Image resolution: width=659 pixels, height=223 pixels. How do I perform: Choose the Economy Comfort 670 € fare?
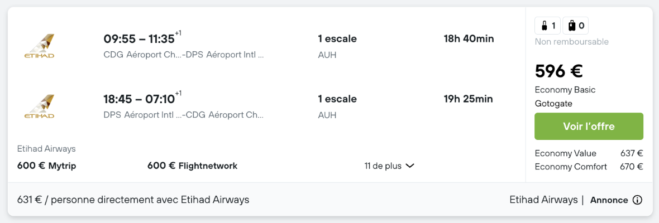pos(589,167)
